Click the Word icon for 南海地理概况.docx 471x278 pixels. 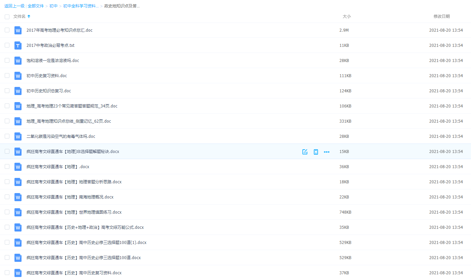coord(18,197)
